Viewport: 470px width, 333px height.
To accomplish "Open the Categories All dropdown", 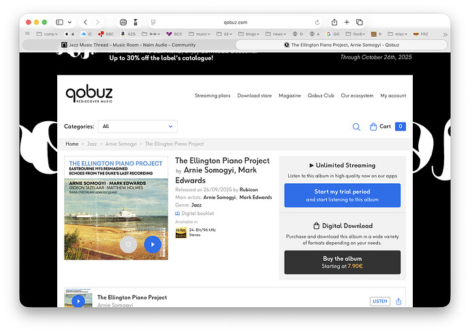I will (138, 127).
